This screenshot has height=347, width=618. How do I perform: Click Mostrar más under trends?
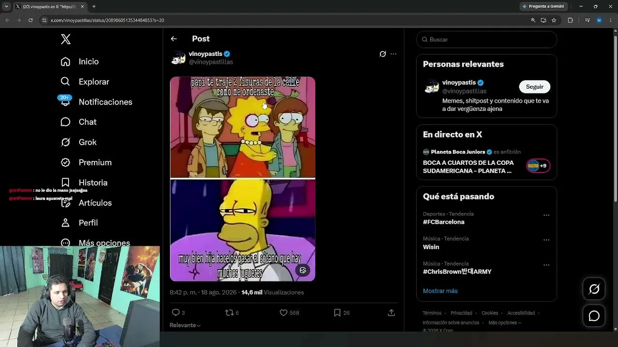[440, 291]
